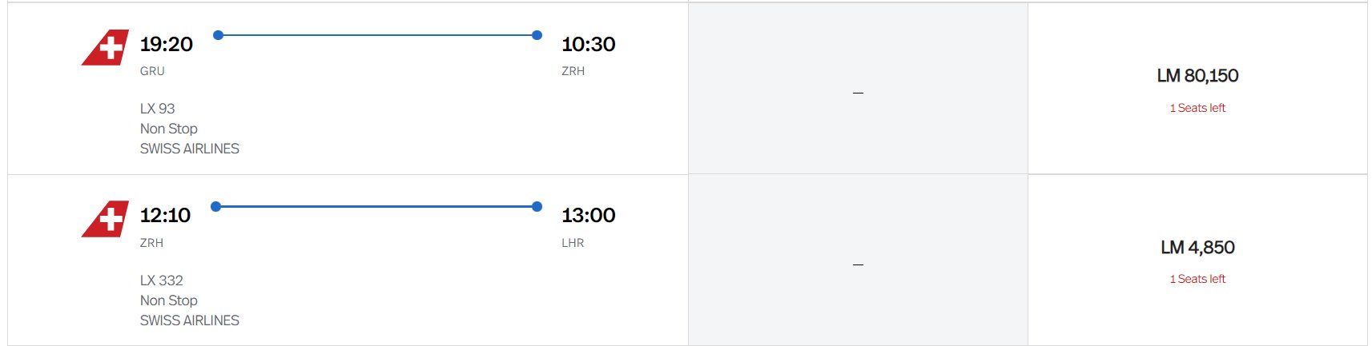This screenshot has height=346, width=1372.
Task: Click the '1 Seats left' warning under LM 4,850
Action: 1197,279
